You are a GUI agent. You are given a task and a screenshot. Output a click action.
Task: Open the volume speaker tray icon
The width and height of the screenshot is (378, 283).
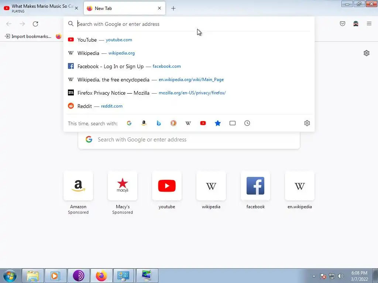tap(341, 276)
